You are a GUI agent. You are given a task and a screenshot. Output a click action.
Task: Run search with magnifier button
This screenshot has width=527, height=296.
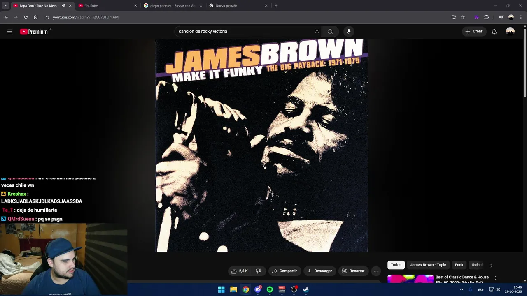click(x=330, y=31)
